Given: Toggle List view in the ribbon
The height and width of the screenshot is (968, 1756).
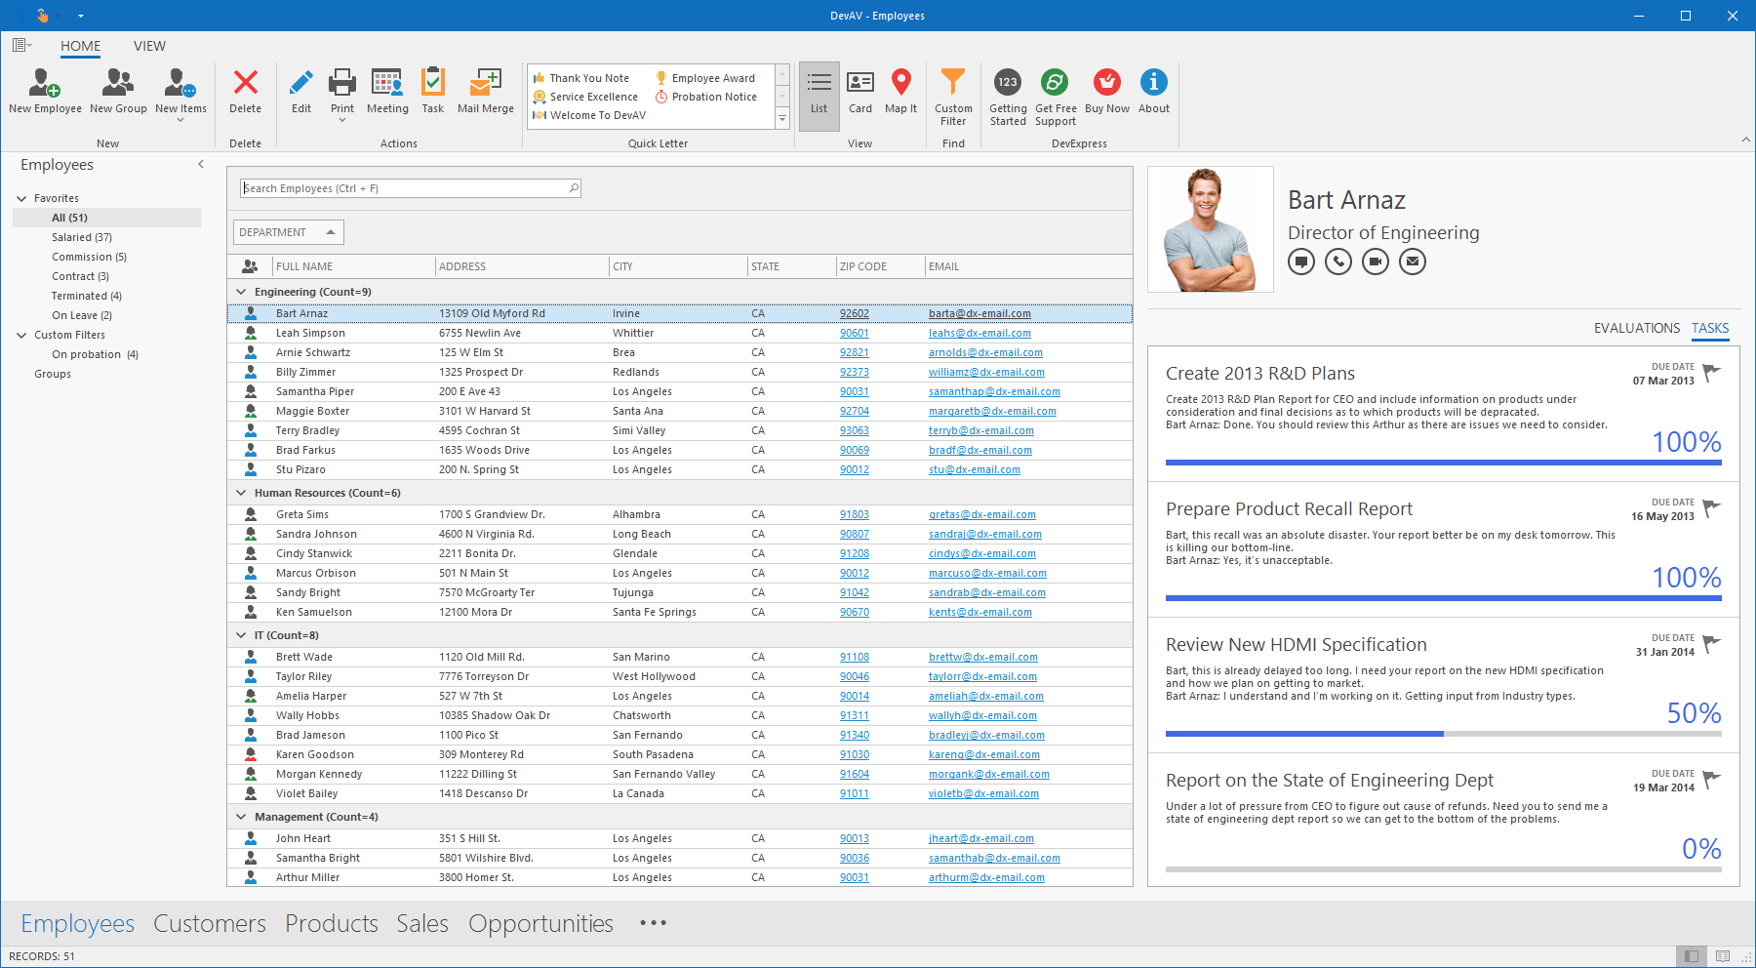Looking at the screenshot, I should [818, 83].
